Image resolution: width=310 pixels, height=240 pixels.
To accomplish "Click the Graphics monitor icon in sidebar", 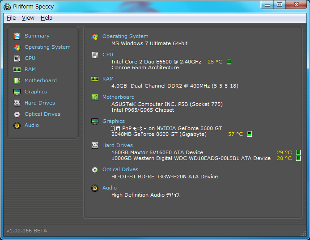I will pyautogui.click(x=17, y=92).
